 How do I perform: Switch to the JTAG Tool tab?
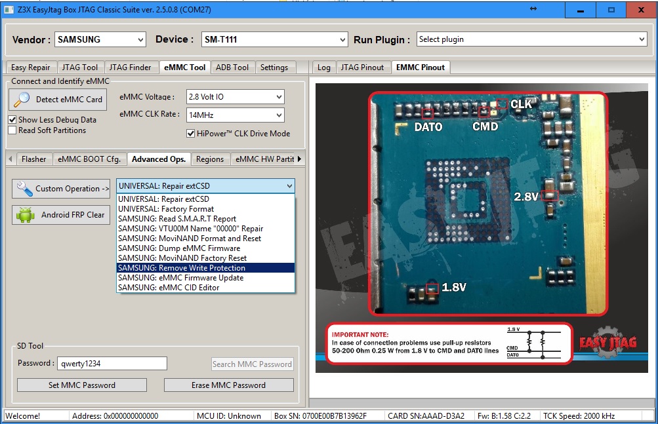tap(80, 67)
